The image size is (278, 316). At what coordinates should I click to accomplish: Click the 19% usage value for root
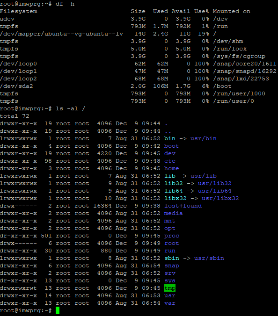click(204, 34)
